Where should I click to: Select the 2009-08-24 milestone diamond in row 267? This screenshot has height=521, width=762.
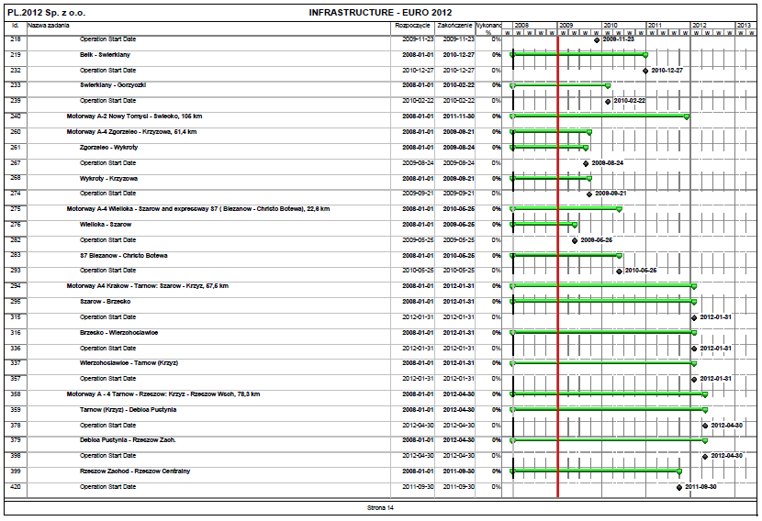[586, 163]
